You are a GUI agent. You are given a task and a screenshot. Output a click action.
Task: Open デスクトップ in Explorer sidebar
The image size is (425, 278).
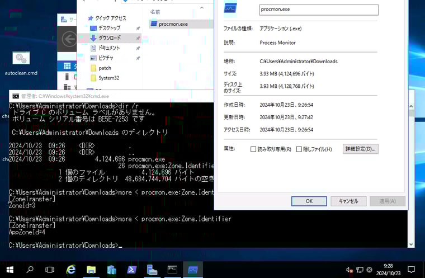click(109, 28)
